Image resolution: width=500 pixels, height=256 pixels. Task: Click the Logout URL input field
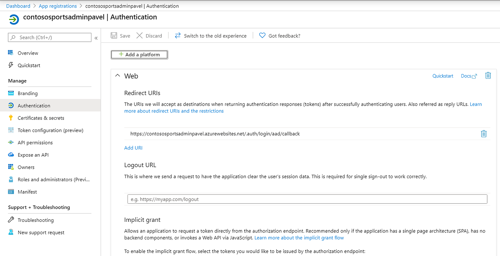[307, 199]
